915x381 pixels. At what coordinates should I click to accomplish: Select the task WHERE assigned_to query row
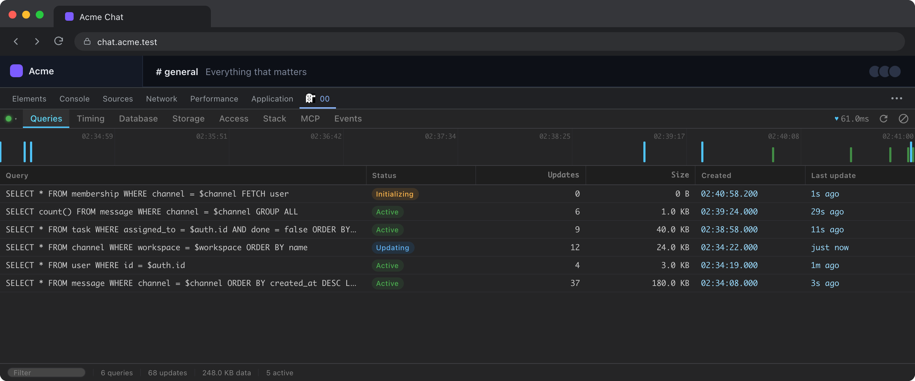tap(457, 229)
